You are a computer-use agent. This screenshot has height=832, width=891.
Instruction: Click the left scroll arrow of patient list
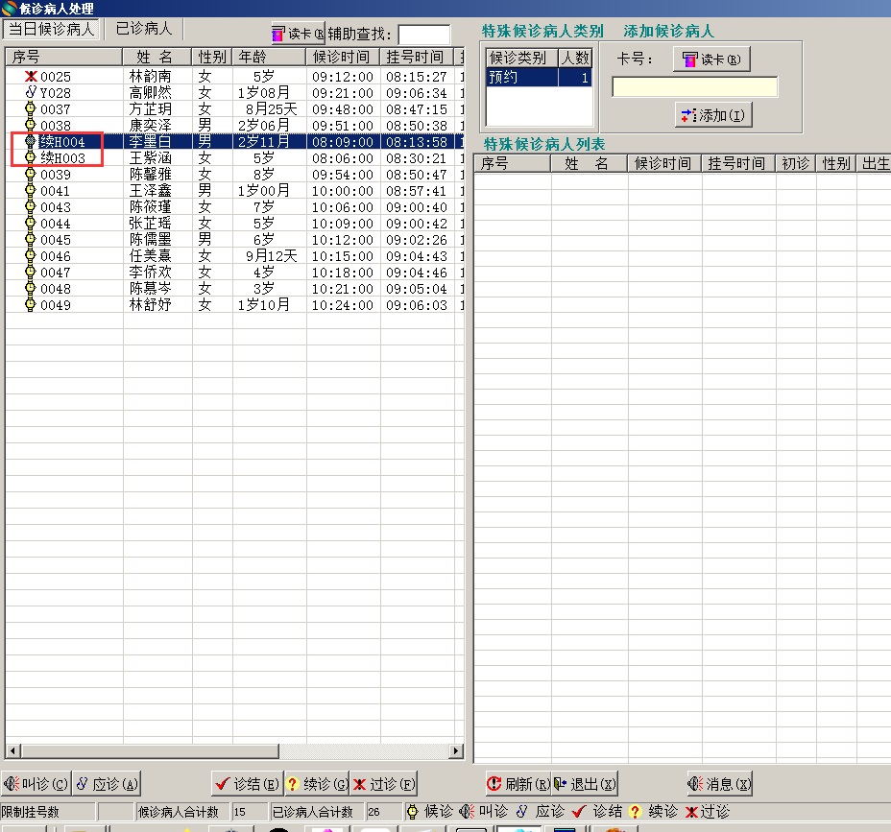[13, 750]
